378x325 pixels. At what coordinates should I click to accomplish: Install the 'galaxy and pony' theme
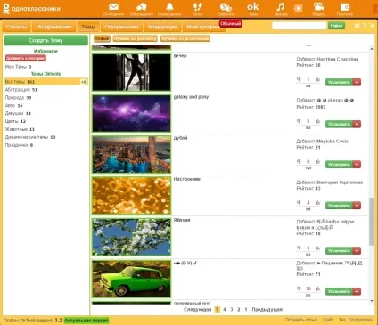tap(339, 124)
